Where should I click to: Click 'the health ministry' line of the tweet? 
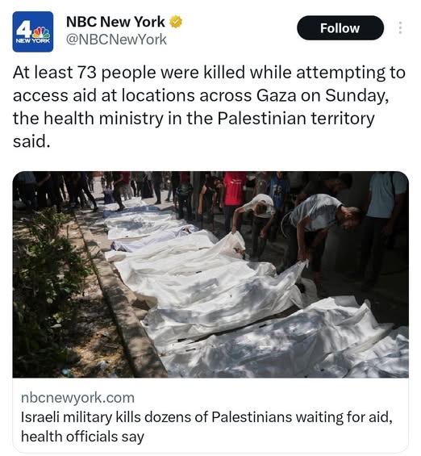(x=194, y=119)
